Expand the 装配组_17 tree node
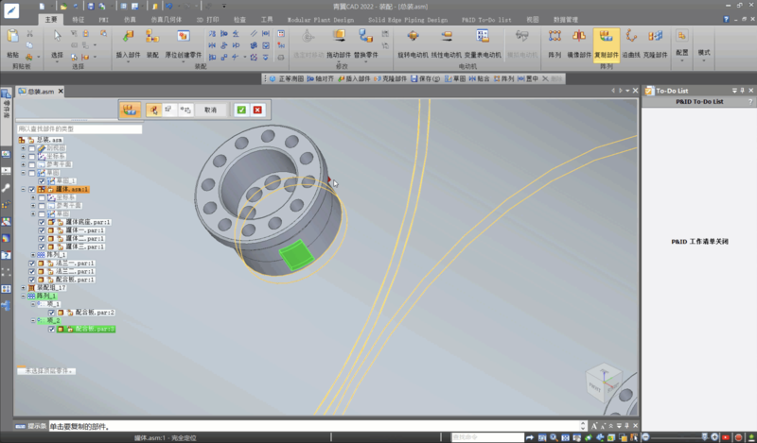Viewport: 757px width, 443px height. click(23, 287)
